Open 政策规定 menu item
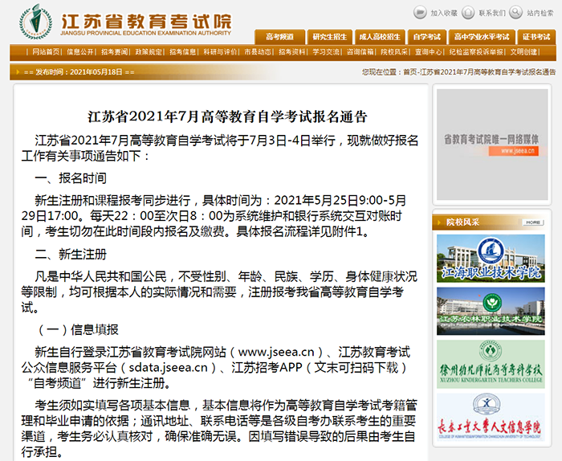Viewport: 562px width, 461px height. coord(149,52)
